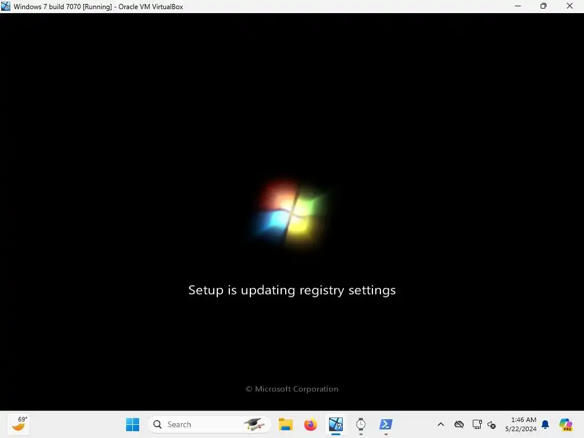
Task: Open the notifications bell
Action: pos(545,424)
